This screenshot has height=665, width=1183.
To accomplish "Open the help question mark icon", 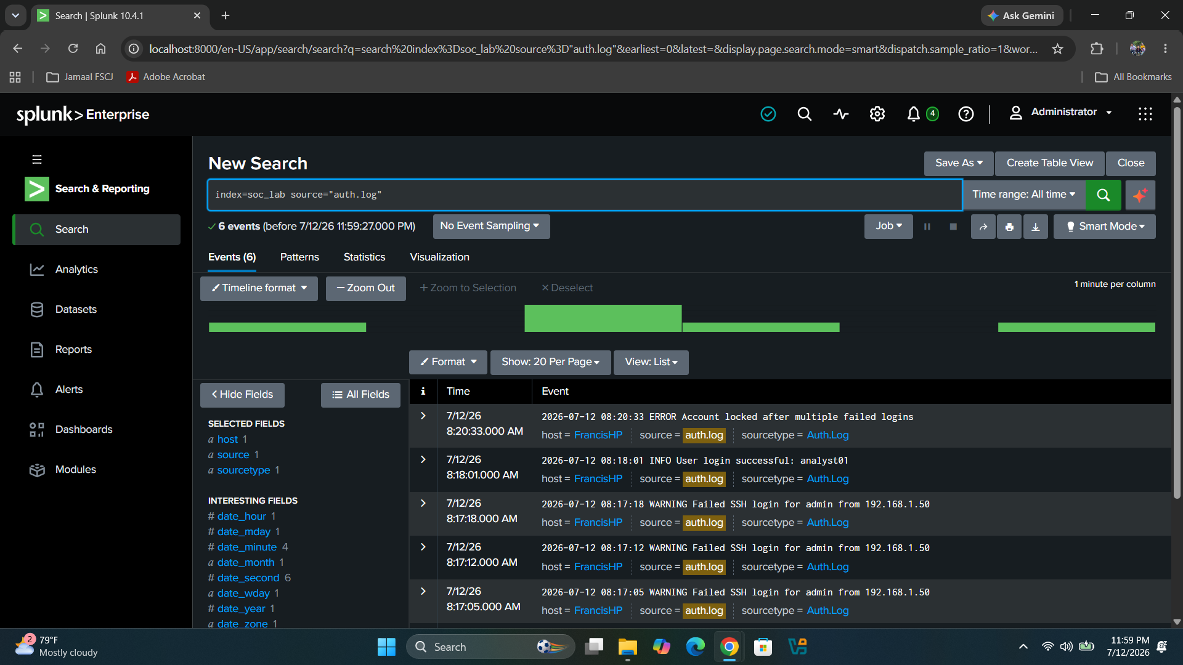I will click(x=966, y=114).
